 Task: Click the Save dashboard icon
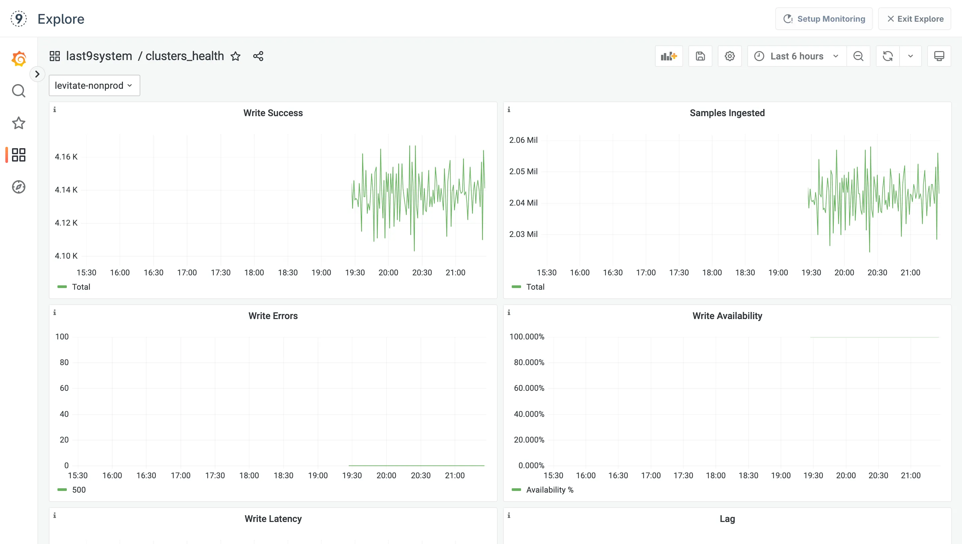[700, 56]
